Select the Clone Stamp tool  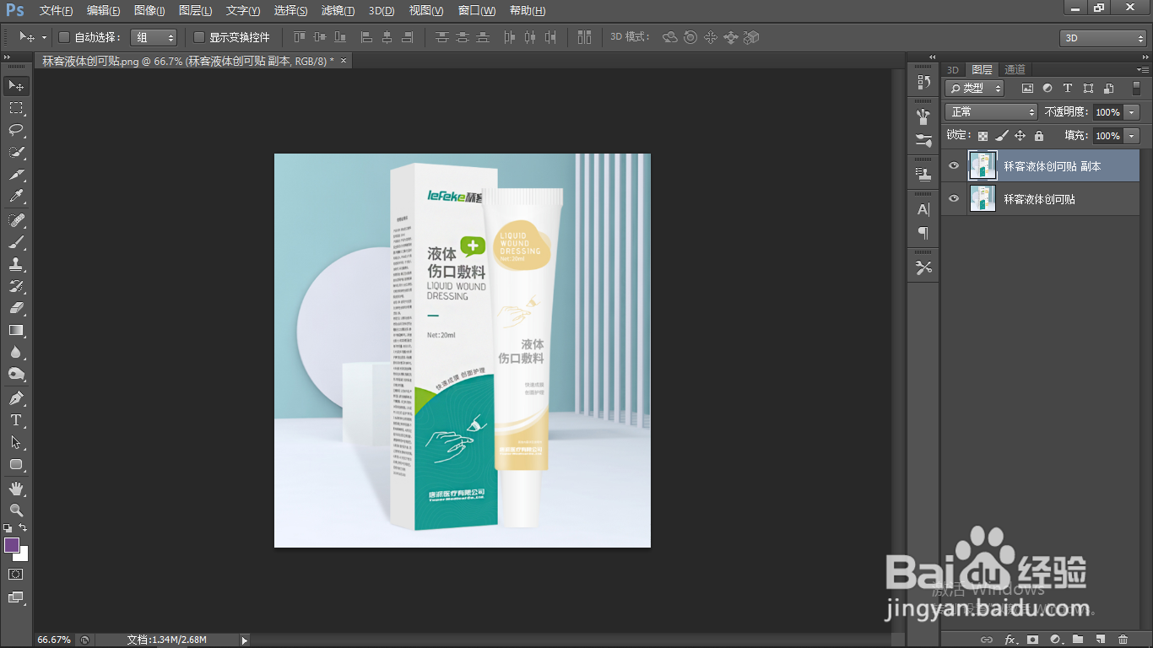pyautogui.click(x=16, y=264)
